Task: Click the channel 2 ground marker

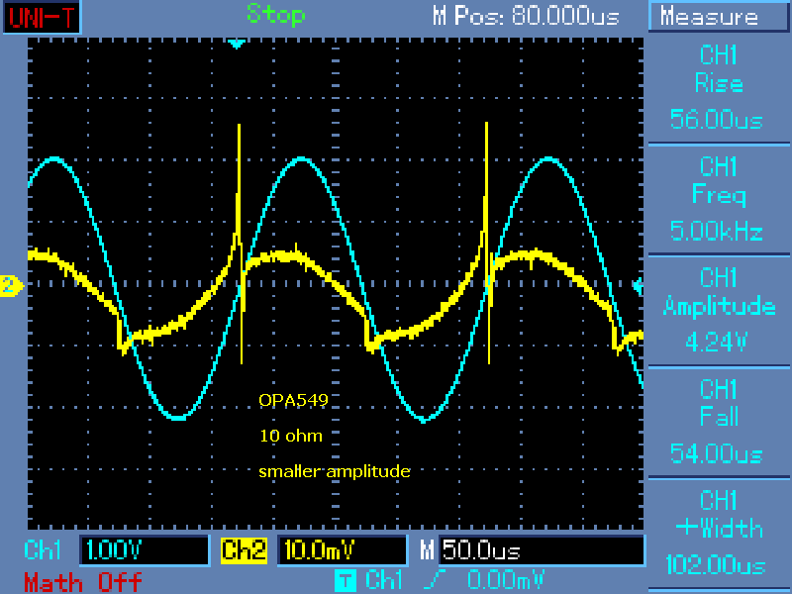Action: [11, 286]
